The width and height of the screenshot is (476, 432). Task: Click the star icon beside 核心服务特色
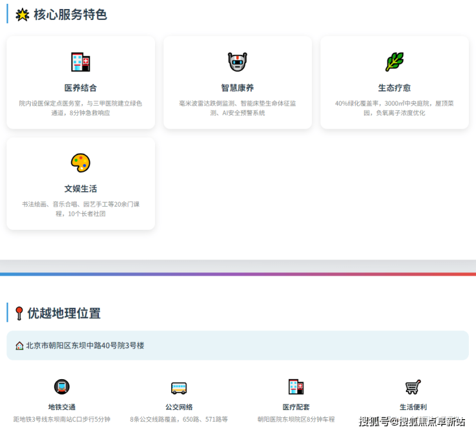point(22,14)
